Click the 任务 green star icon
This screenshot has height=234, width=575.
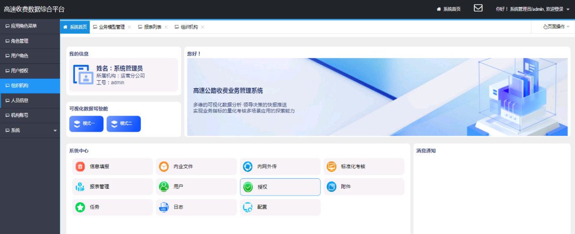pyautogui.click(x=80, y=207)
